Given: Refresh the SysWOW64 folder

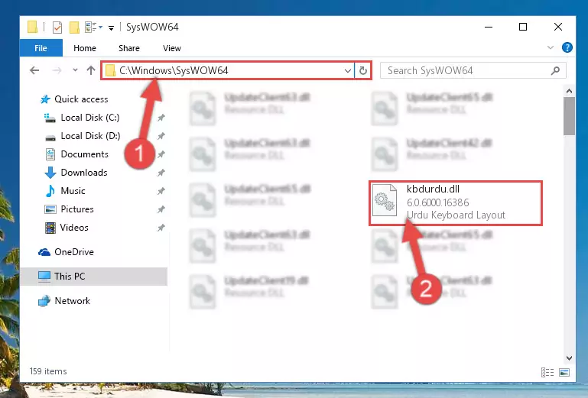Looking at the screenshot, I should 363,70.
